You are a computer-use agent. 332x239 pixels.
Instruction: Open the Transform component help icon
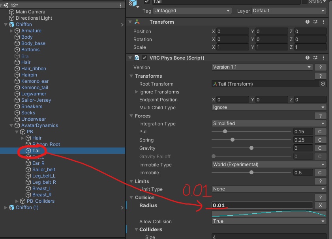(x=308, y=22)
